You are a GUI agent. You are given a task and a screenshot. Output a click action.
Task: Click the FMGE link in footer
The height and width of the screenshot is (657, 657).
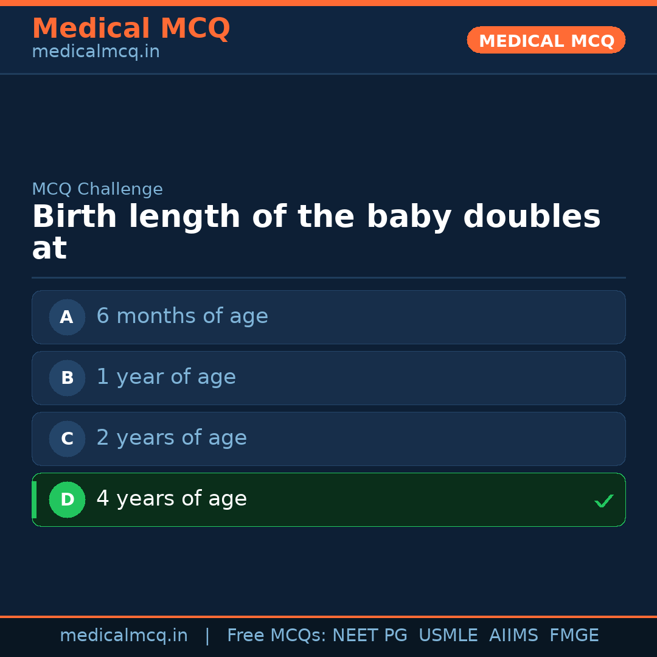pos(574,635)
